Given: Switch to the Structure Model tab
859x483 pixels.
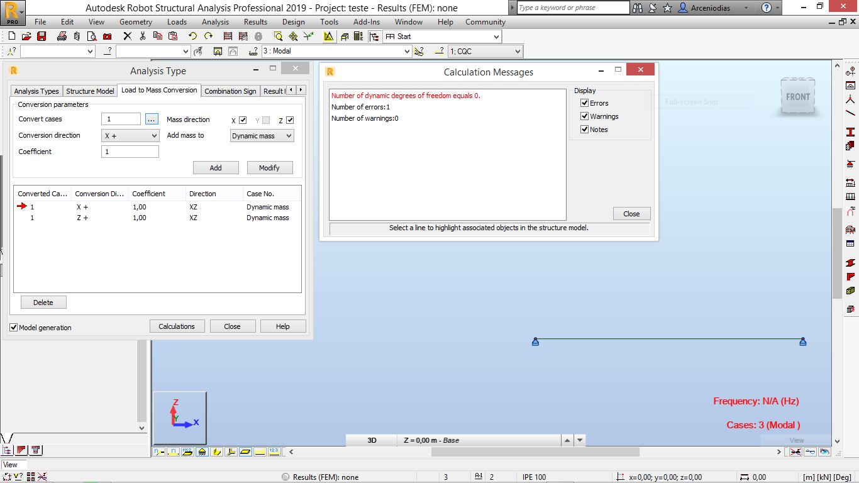Looking at the screenshot, I should pyautogui.click(x=90, y=91).
